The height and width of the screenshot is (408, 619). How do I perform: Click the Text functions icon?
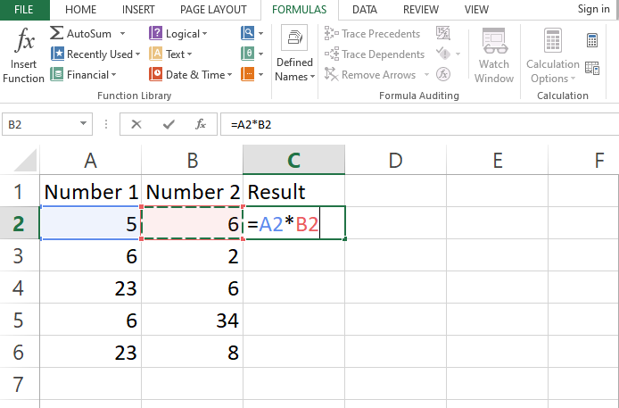pyautogui.click(x=156, y=54)
